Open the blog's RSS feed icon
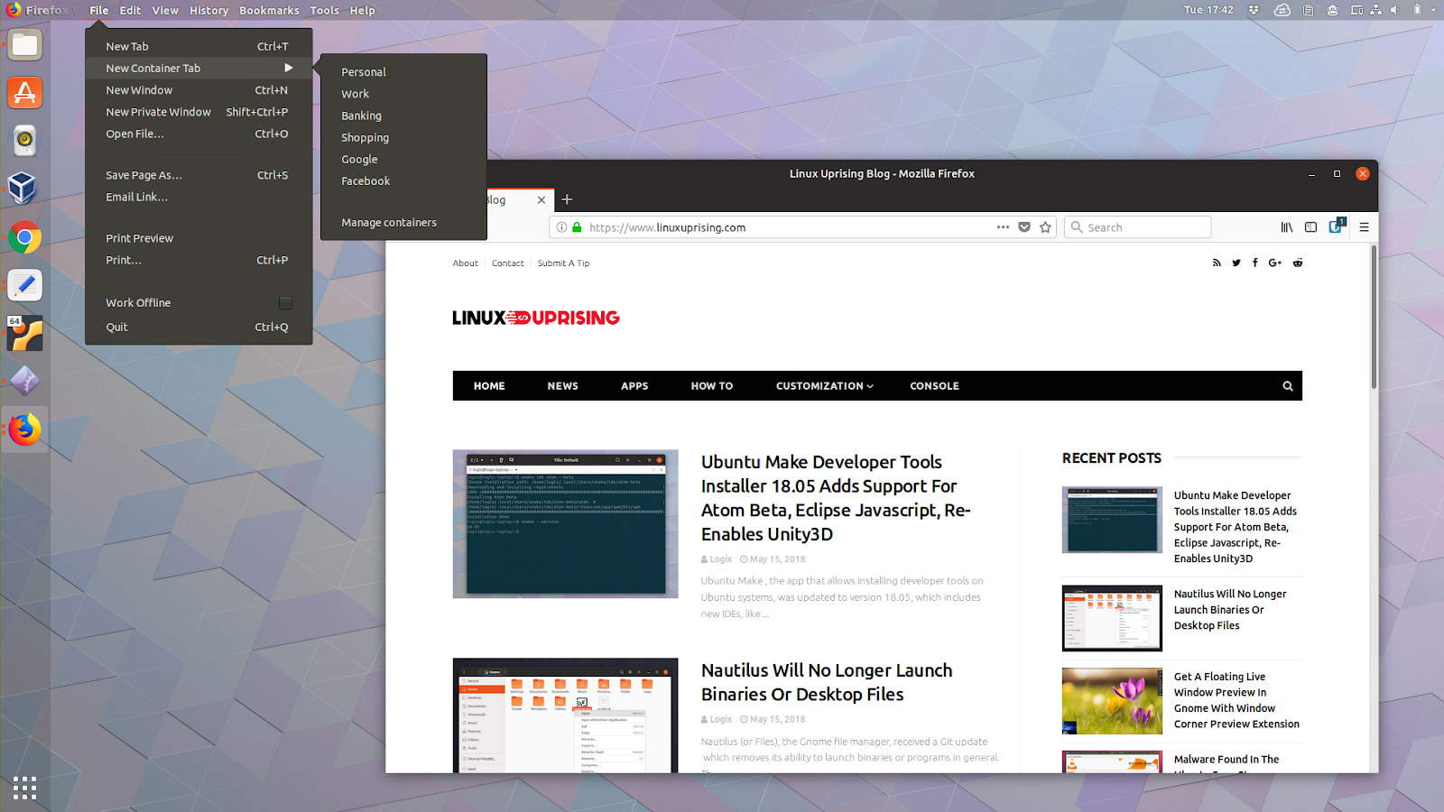The height and width of the screenshot is (812, 1444). [x=1217, y=263]
